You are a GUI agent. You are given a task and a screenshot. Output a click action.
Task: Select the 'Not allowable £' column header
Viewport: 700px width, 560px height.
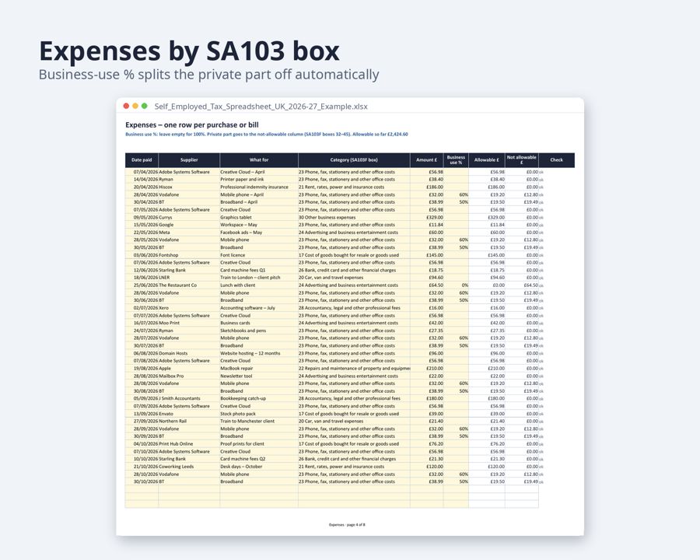pyautogui.click(x=521, y=160)
